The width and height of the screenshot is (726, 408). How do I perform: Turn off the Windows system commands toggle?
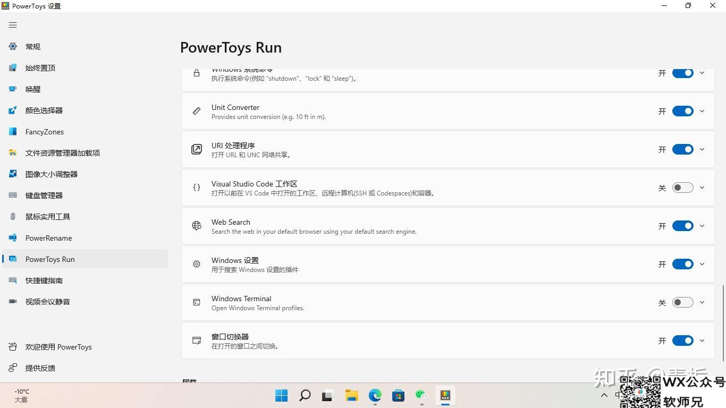pyautogui.click(x=683, y=73)
